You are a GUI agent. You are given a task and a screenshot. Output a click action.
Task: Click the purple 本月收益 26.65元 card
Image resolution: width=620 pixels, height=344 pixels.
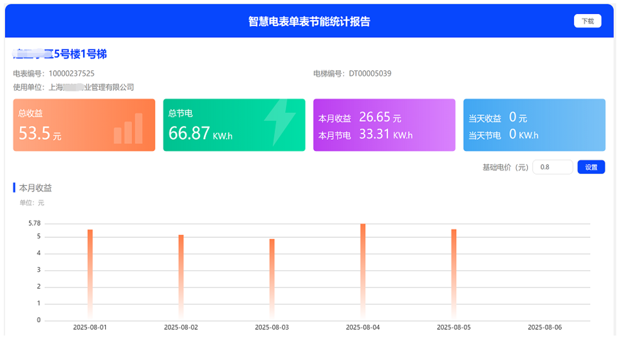point(384,125)
